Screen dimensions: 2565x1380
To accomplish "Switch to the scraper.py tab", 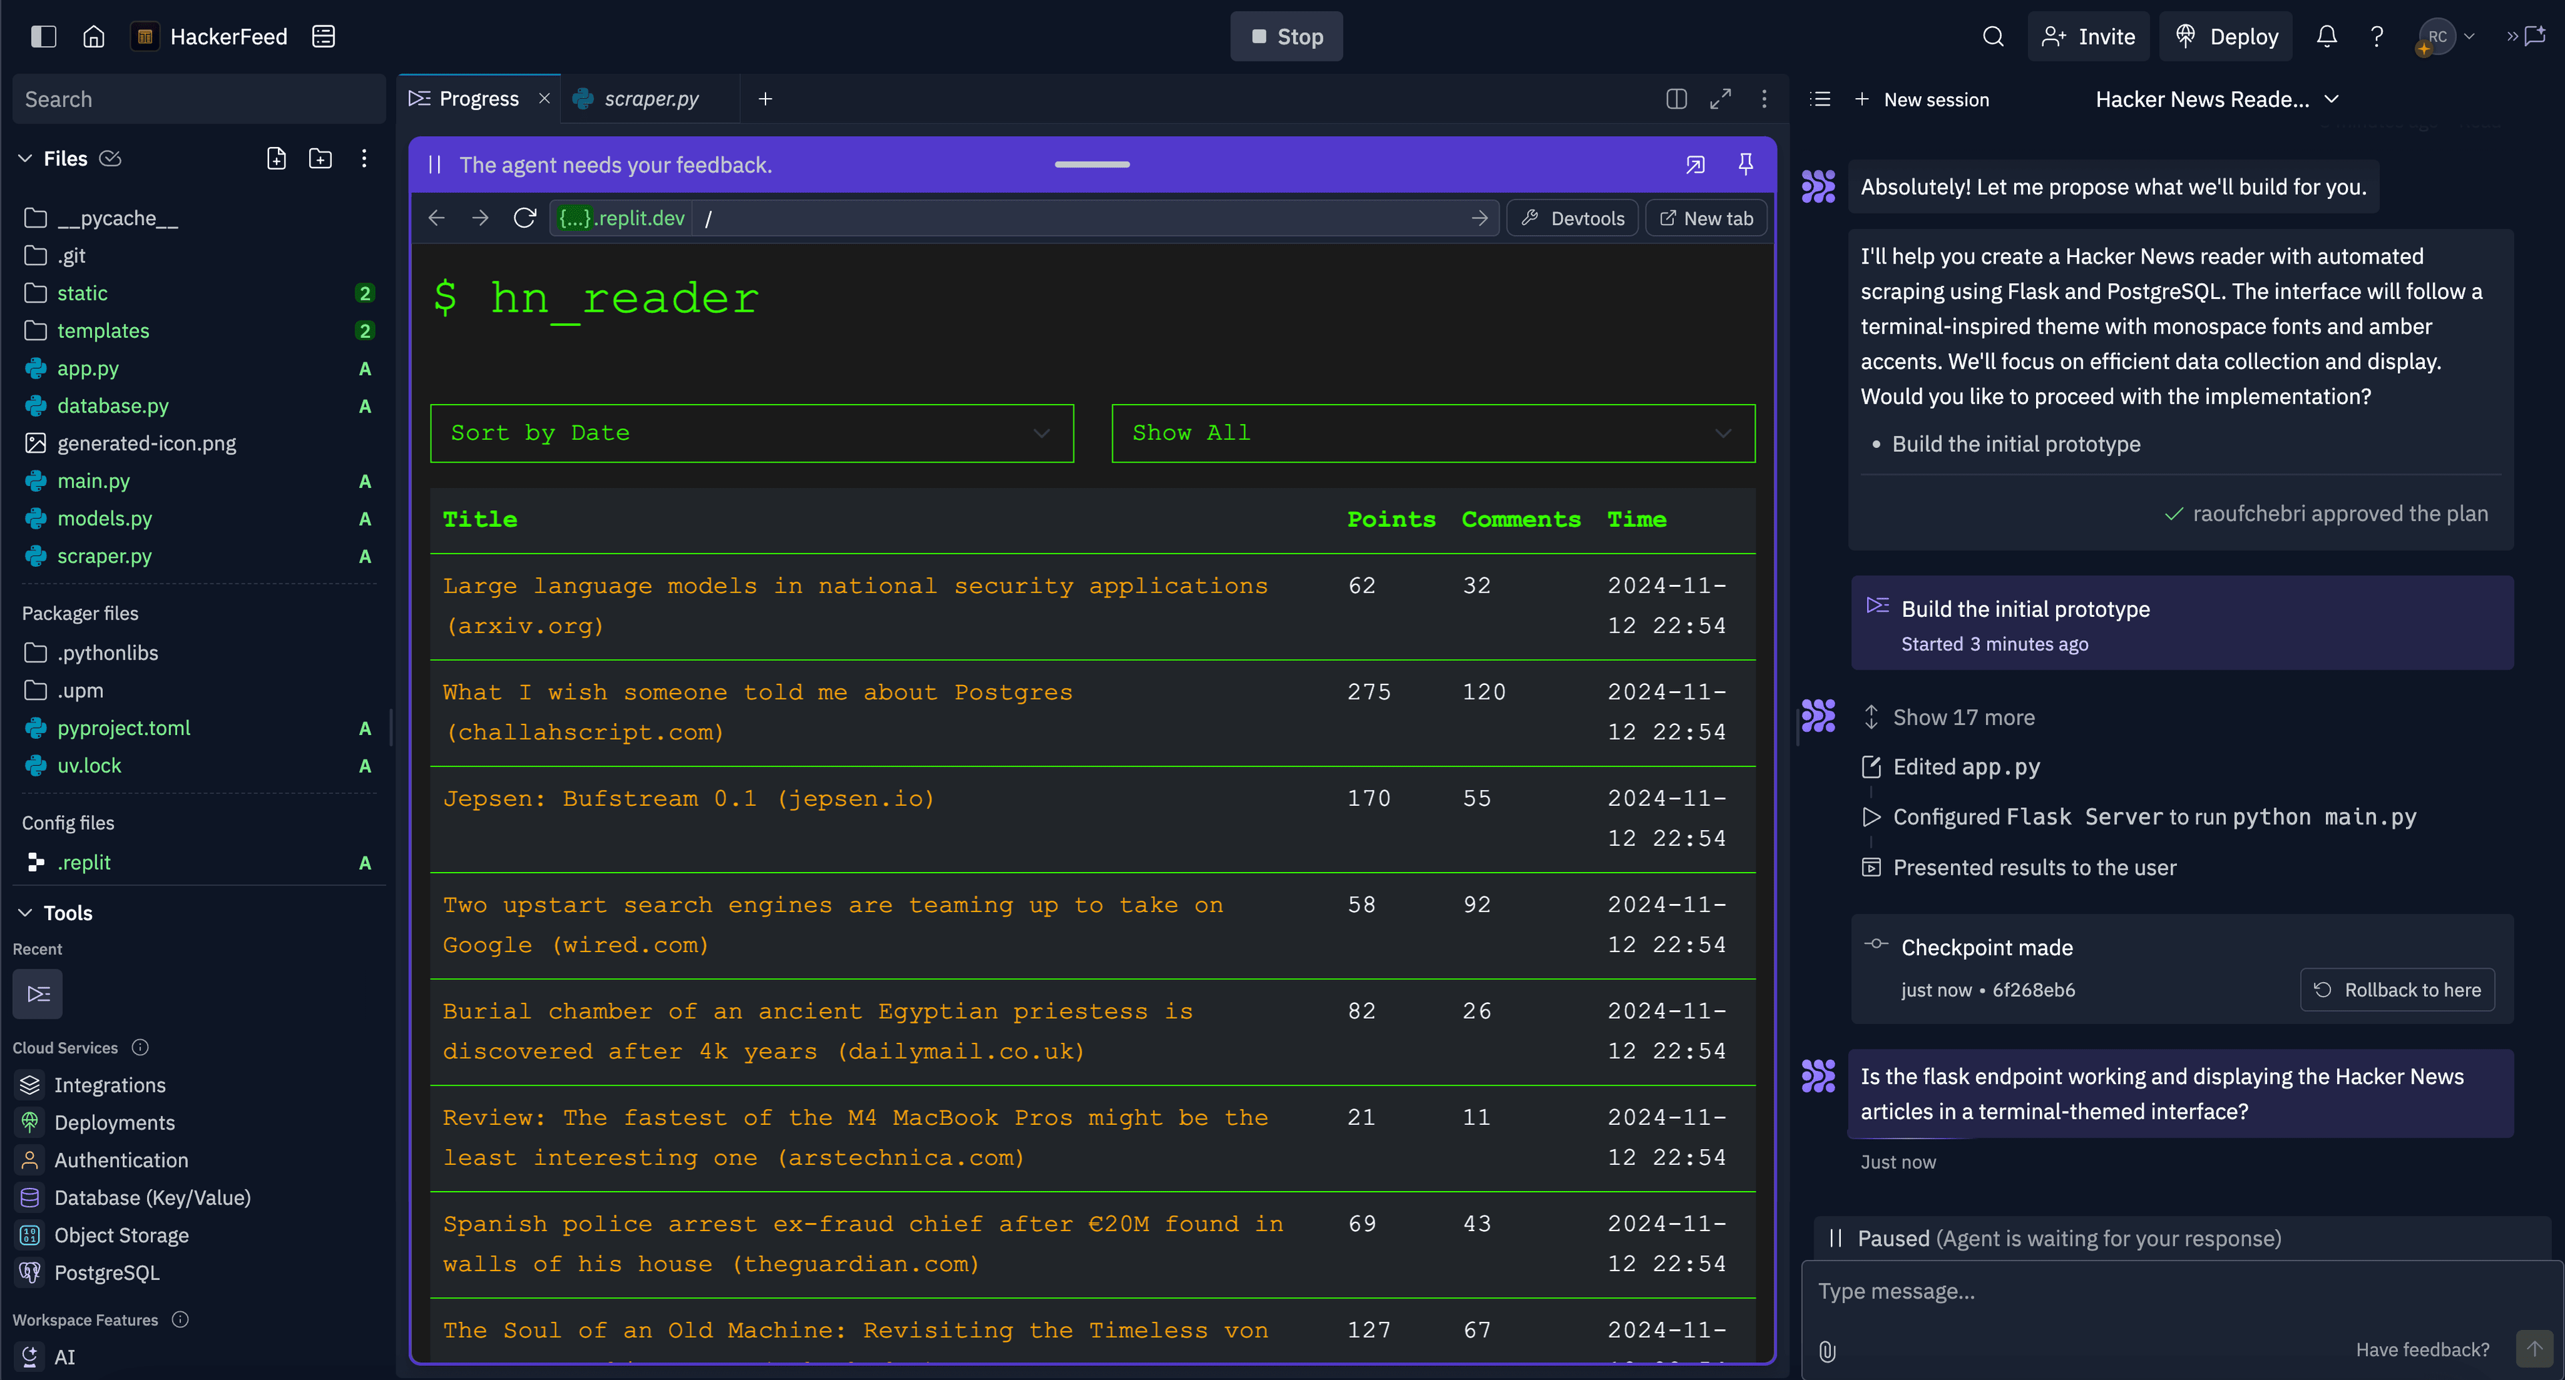I will pos(650,99).
